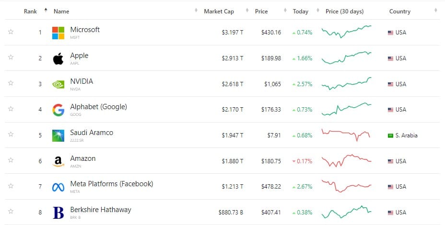
Task: Open the NVIDIA company link
Action: (82, 81)
